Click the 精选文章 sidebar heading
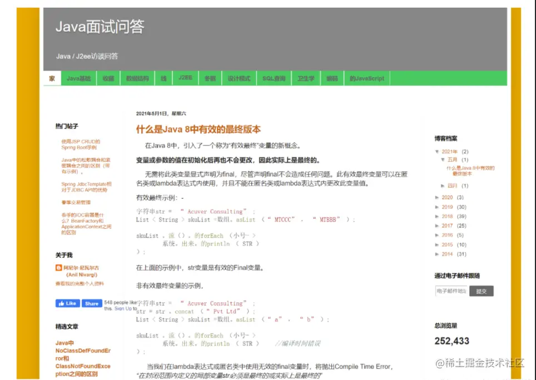Image resolution: width=536 pixels, height=380 pixels. pos(67,327)
